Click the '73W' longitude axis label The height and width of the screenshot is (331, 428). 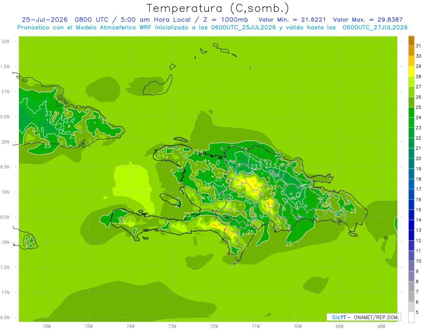172,326
